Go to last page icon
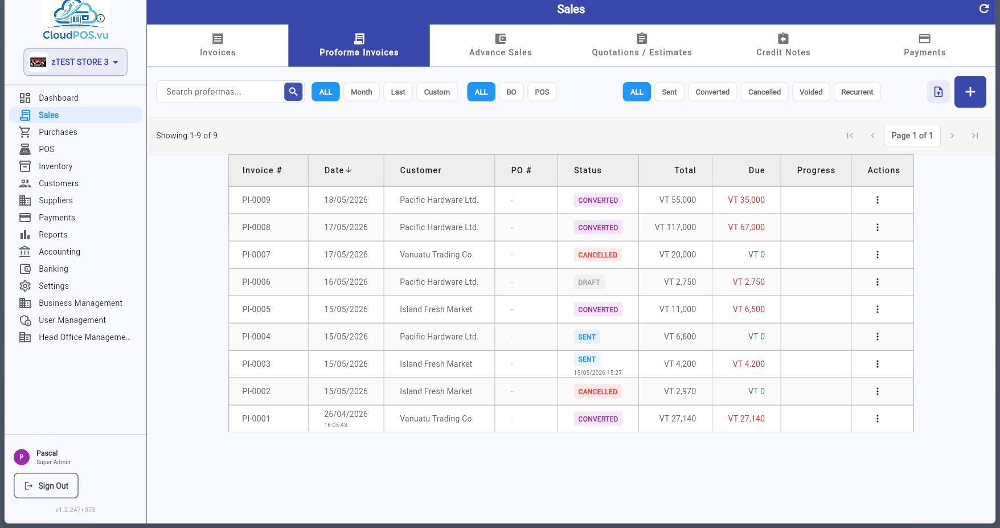Image resolution: width=1000 pixels, height=528 pixels. point(974,136)
